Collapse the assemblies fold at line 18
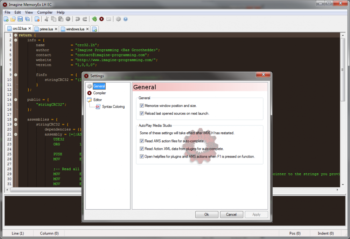 point(16,119)
